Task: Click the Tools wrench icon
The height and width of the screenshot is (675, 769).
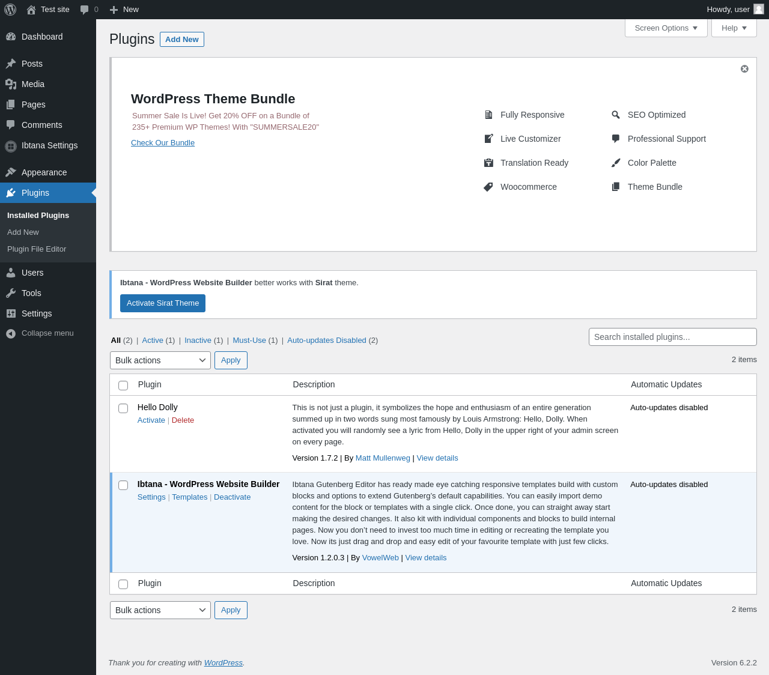Action: 11,293
